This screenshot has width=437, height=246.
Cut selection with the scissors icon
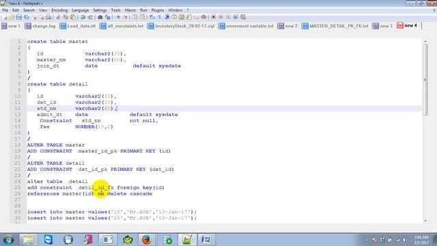58,17
